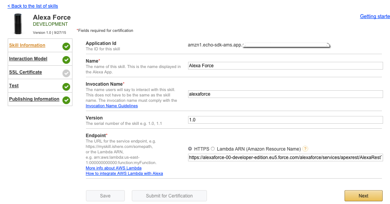390x204 pixels.
Task: Click the Next button
Action: point(363,196)
